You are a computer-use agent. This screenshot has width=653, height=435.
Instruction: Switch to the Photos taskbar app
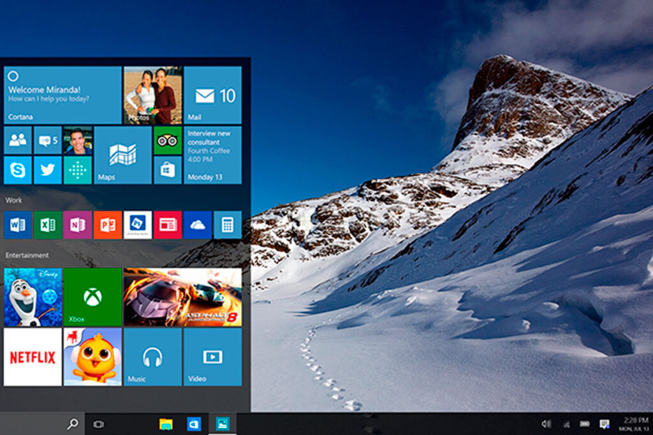pyautogui.click(x=223, y=424)
